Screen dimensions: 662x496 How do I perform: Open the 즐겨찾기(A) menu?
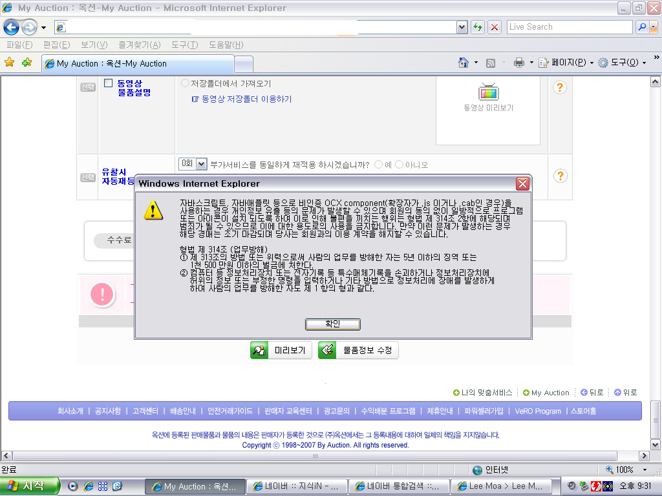(140, 45)
